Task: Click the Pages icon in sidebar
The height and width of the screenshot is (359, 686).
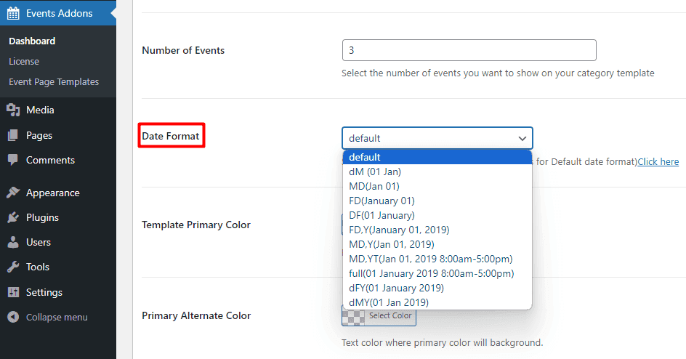Action: (13, 135)
